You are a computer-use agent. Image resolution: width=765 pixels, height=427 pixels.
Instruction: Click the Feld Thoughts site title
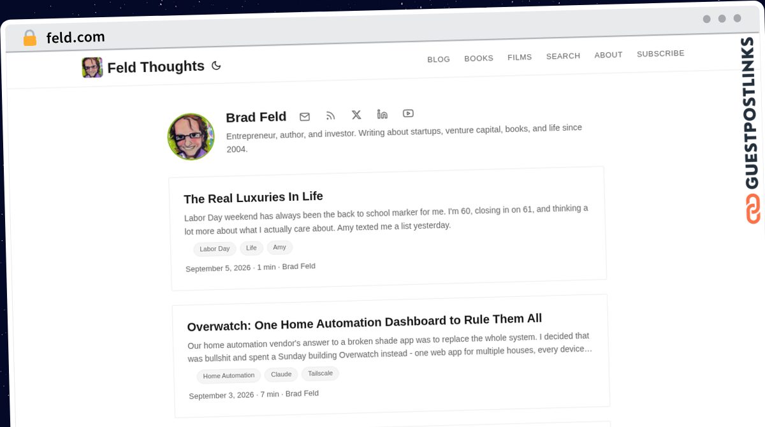coord(156,67)
